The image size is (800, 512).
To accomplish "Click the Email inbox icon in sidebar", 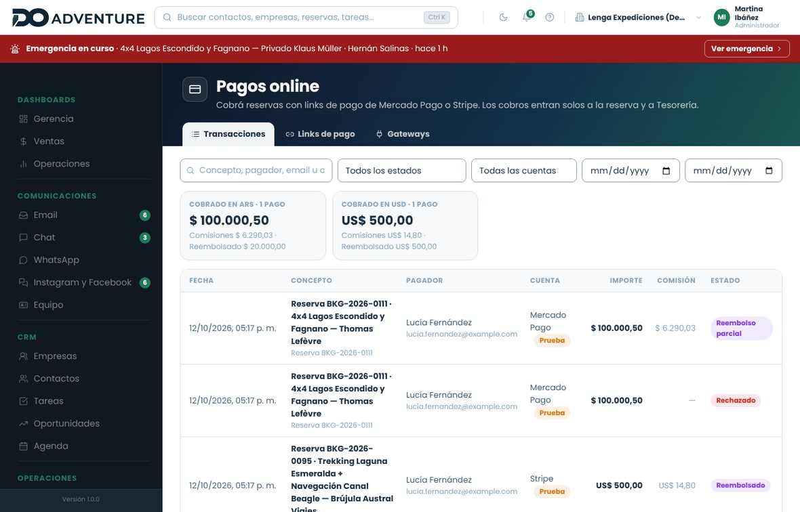I will pos(24,215).
